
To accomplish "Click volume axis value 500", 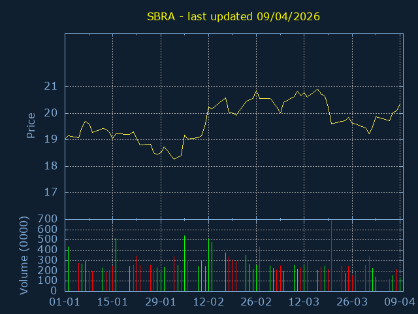I will point(48,239).
